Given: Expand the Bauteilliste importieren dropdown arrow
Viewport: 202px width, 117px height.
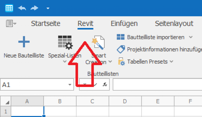Looking at the screenshot, I should click(191, 37).
